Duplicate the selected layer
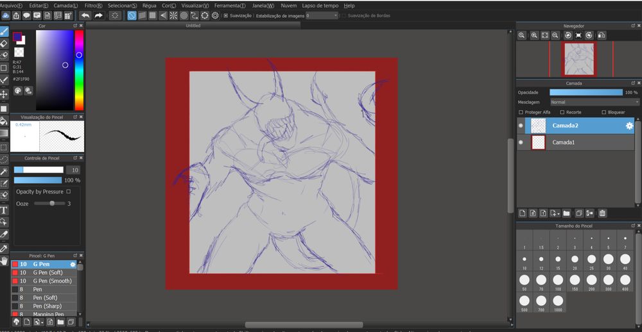 point(579,213)
